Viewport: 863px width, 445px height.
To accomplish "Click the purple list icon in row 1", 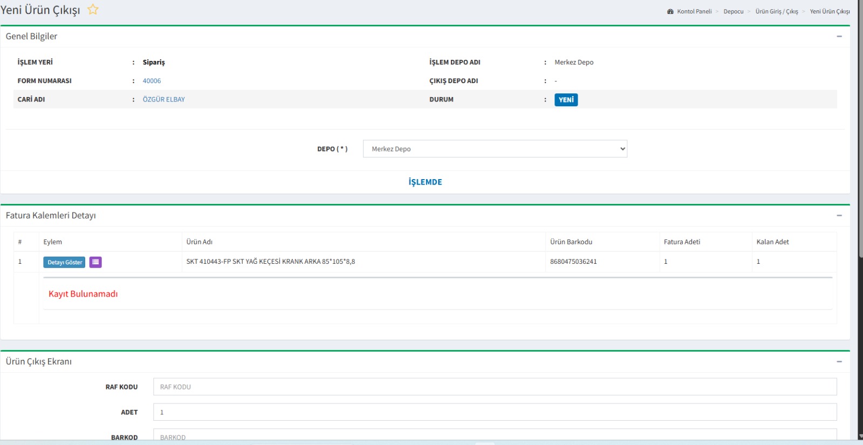I will tap(95, 262).
